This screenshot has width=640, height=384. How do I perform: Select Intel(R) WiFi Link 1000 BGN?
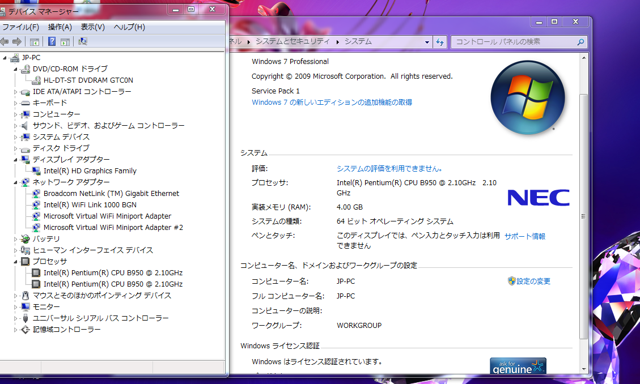point(90,205)
